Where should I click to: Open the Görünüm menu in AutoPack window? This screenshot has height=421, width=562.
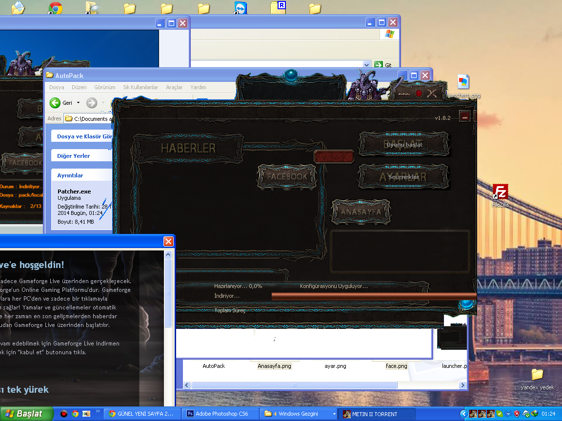click(x=105, y=87)
